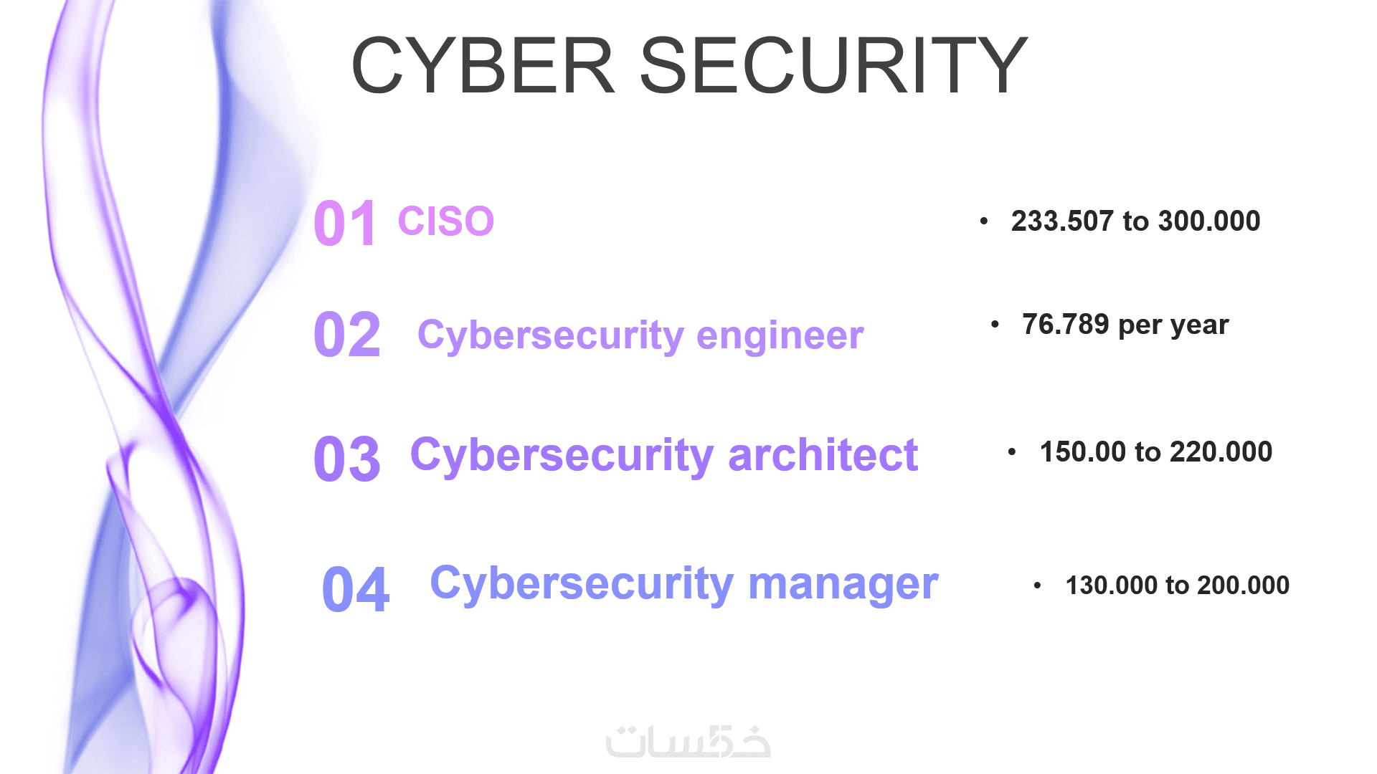Select the Cybersecurity manager heading
The height and width of the screenshot is (774, 1377).
point(683,583)
